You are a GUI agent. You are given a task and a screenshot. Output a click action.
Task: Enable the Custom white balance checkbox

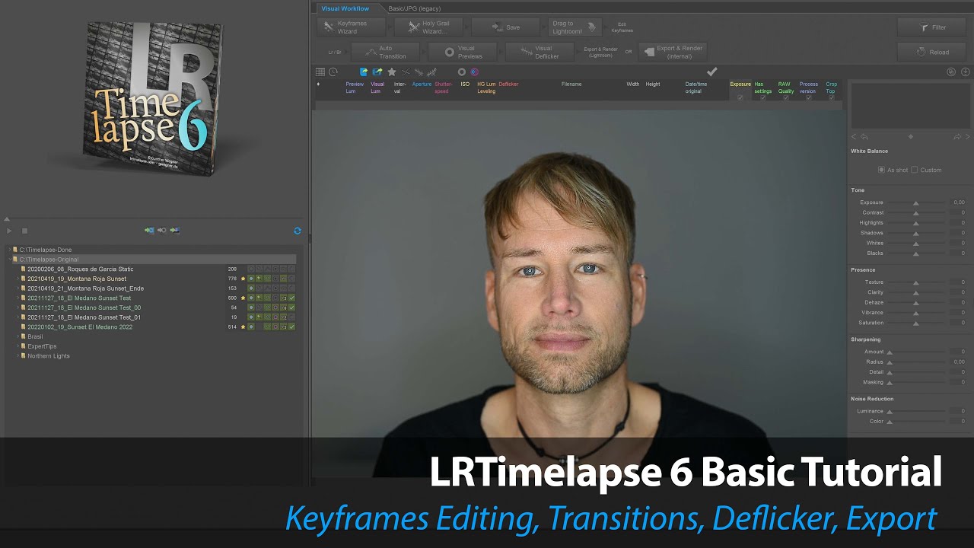(915, 170)
